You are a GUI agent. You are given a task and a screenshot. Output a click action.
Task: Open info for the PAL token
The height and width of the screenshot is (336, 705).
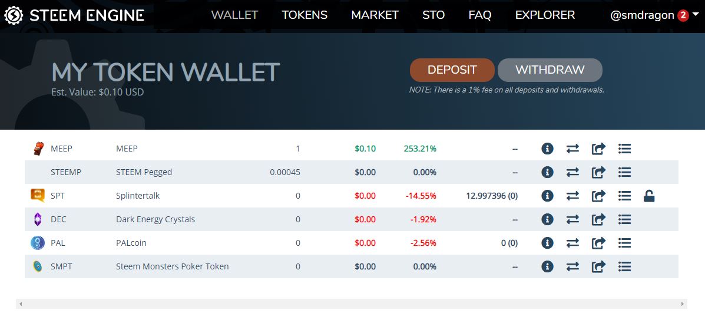(x=547, y=243)
